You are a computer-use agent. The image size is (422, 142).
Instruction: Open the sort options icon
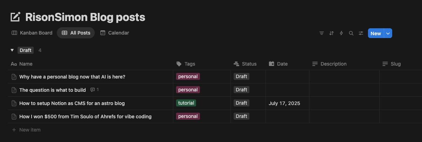(x=331, y=33)
